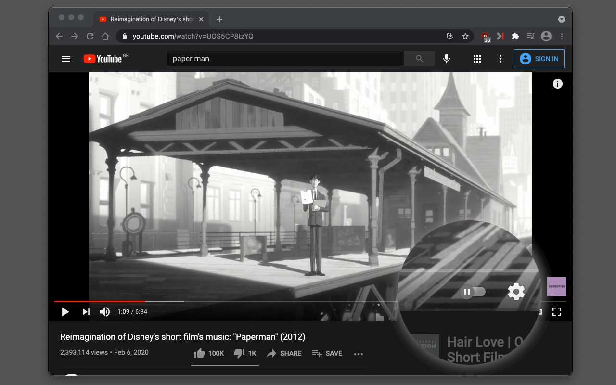Image resolution: width=616 pixels, height=385 pixels.
Task: Like the video with 100K likes
Action: point(209,353)
